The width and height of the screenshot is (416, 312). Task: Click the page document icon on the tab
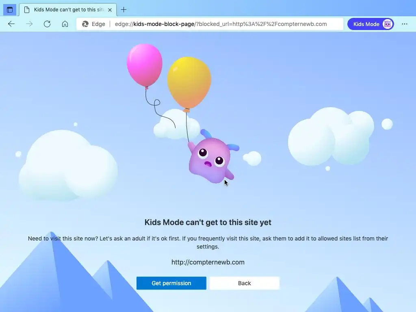(26, 10)
